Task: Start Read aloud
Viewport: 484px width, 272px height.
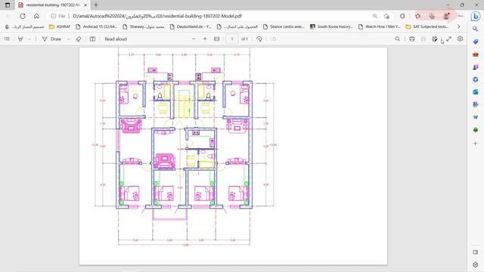Action: pos(116,39)
